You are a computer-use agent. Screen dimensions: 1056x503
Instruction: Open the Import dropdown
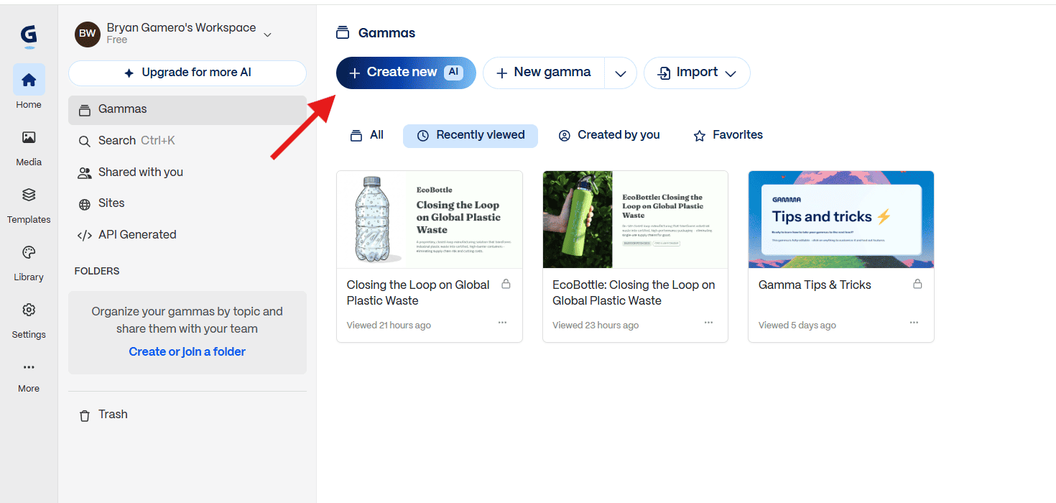[x=697, y=73]
